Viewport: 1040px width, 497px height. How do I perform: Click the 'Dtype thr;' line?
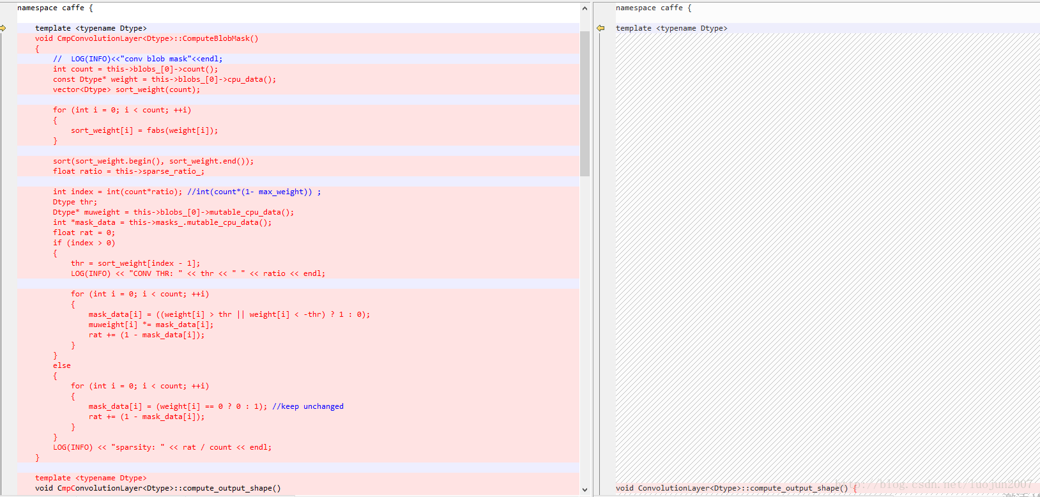[75, 202]
